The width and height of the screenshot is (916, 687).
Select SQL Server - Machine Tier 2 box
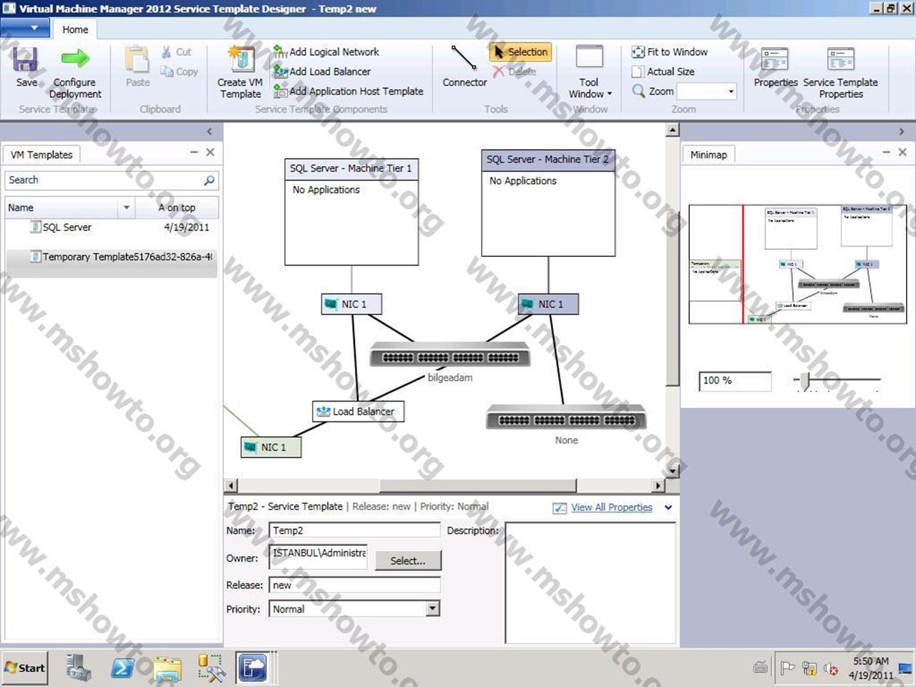[x=548, y=203]
